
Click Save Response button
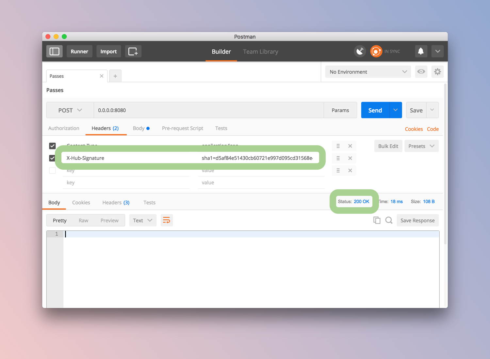point(417,220)
